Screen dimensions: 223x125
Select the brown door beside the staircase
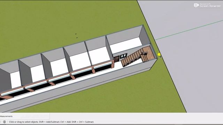116,59
